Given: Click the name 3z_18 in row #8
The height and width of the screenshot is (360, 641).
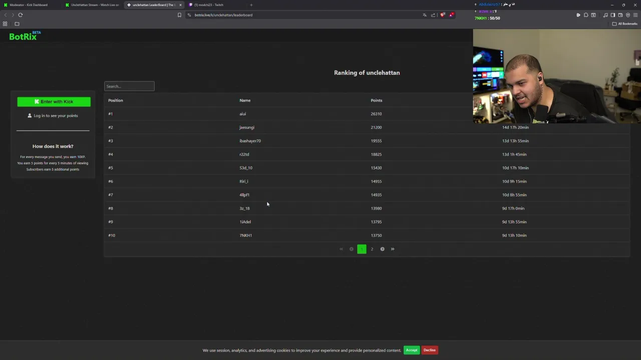Looking at the screenshot, I should 244,208.
